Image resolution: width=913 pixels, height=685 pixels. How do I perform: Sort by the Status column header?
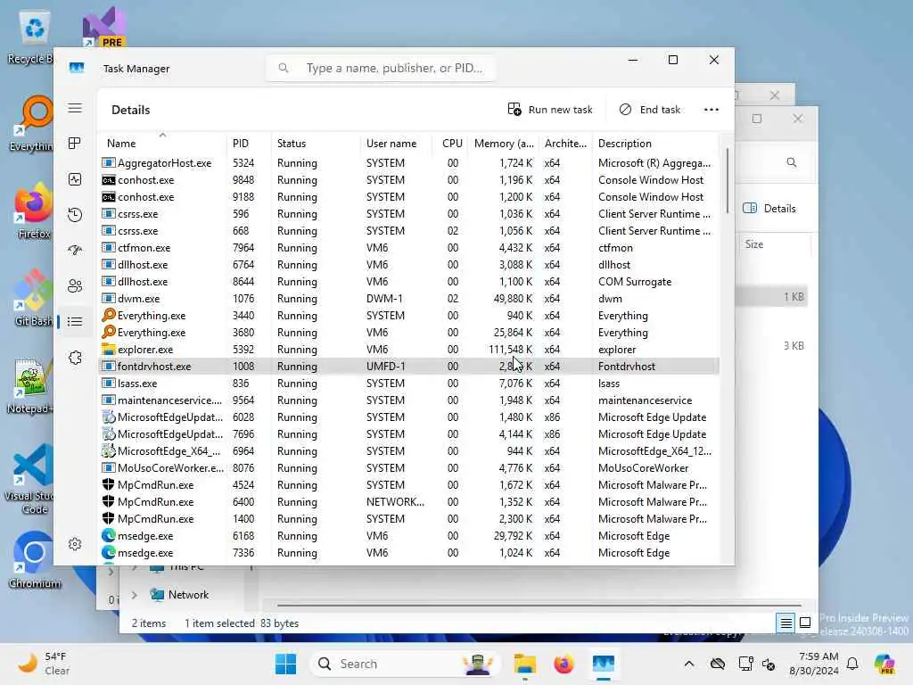tap(315, 144)
